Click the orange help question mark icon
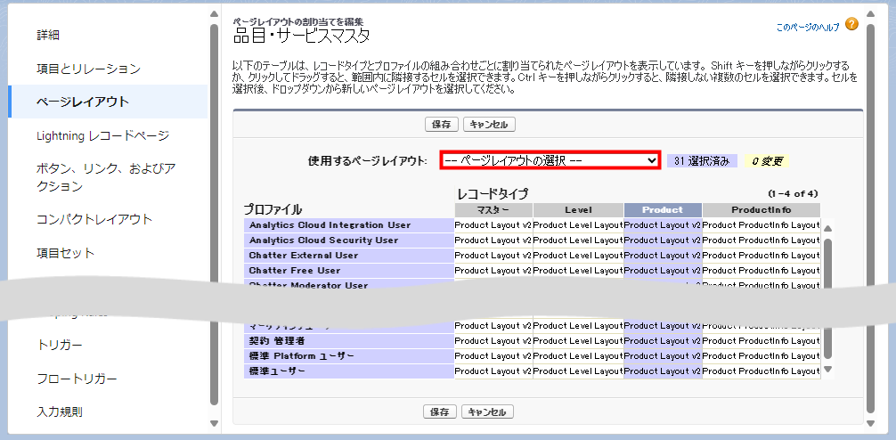Screen dimensions: 896x440 (x=851, y=24)
